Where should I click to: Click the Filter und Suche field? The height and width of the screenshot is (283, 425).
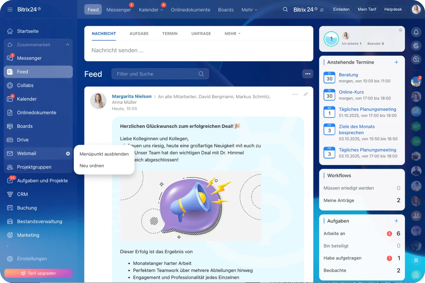point(157,74)
